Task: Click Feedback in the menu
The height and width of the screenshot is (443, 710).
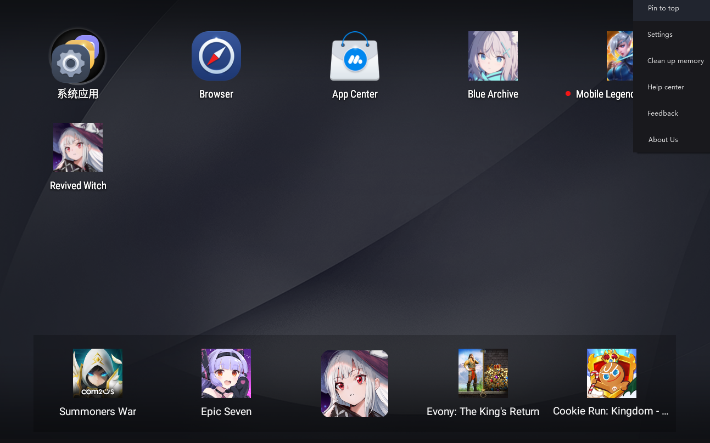Action: [x=672, y=113]
